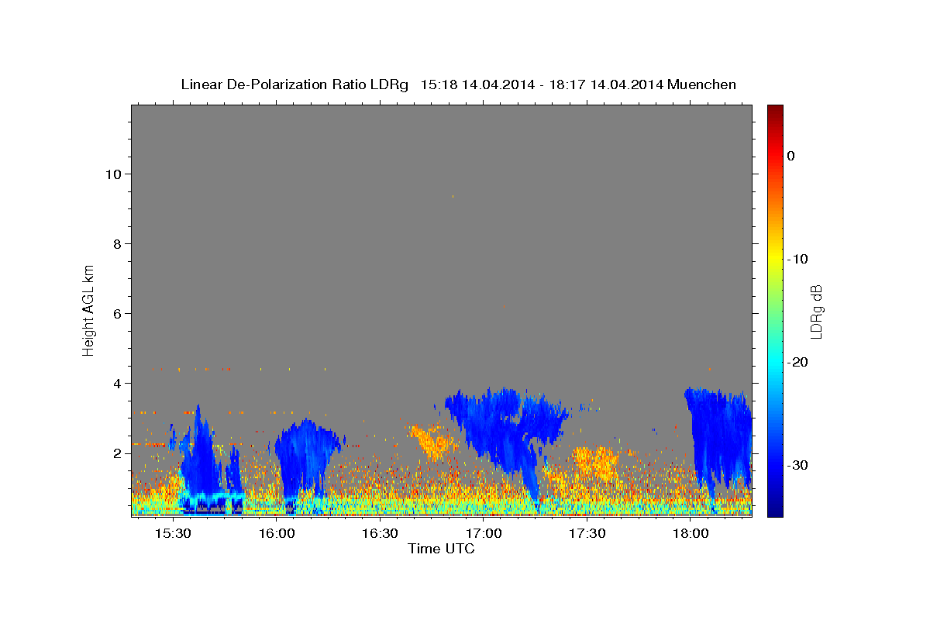Click the 'Height AGL km' axis label
930x620 pixels.
coord(88,310)
